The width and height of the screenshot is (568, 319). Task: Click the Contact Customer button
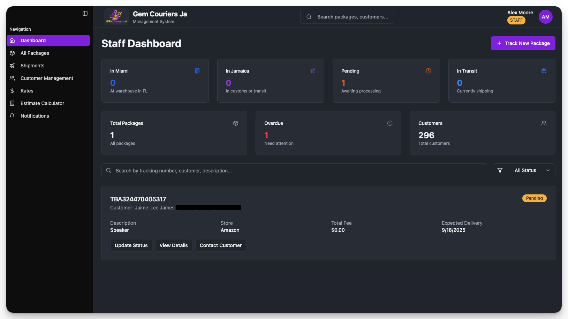(x=221, y=245)
